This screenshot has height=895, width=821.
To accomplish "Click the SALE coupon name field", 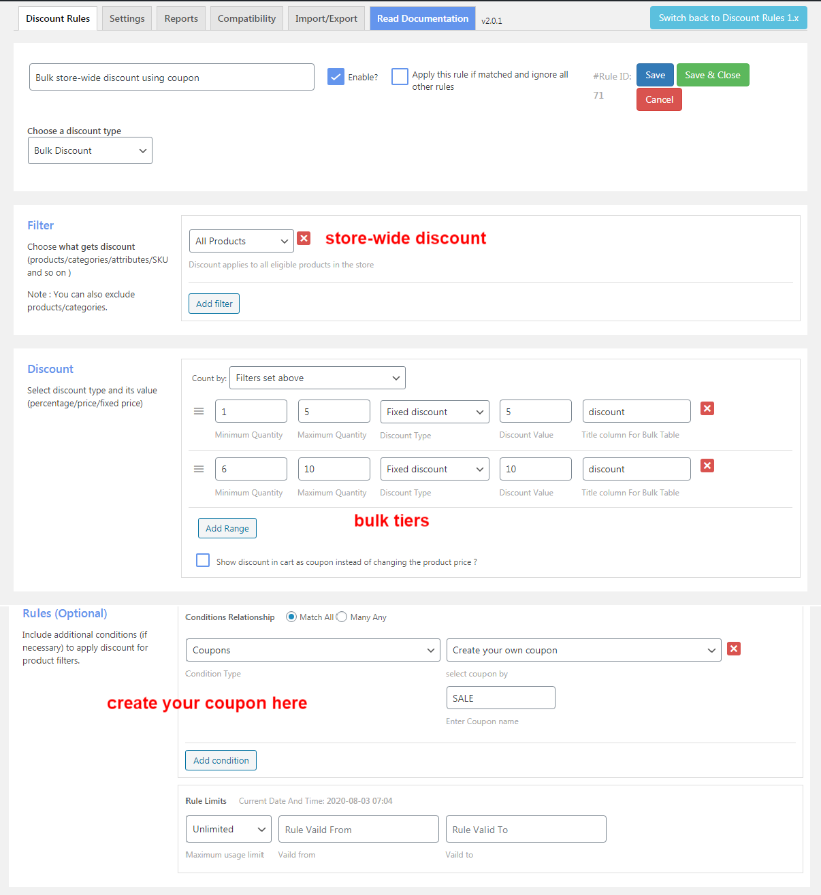I will pos(500,698).
